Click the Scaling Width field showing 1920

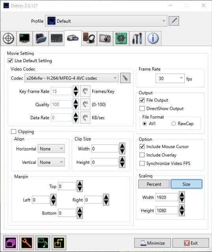pos(167,197)
